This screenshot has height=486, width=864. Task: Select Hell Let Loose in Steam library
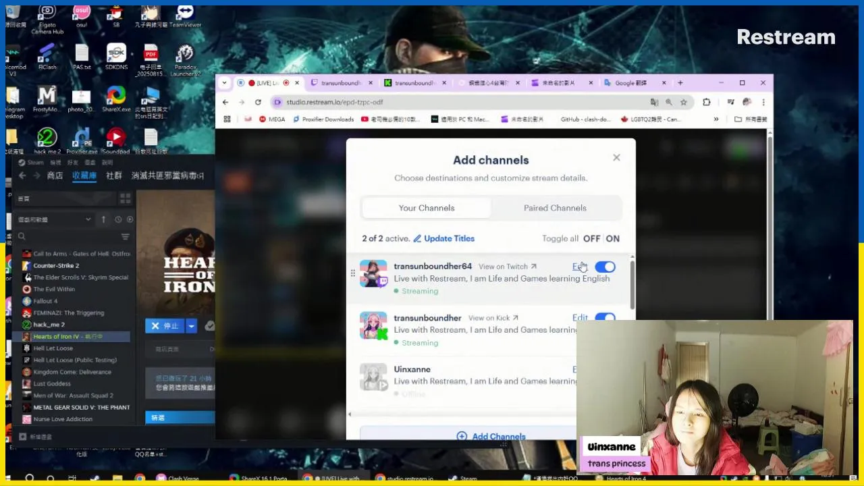click(x=53, y=348)
